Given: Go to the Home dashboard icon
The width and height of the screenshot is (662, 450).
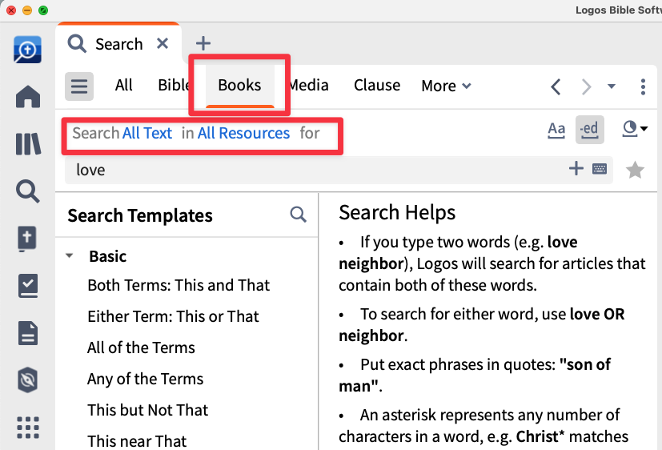Looking at the screenshot, I should coord(28,97).
